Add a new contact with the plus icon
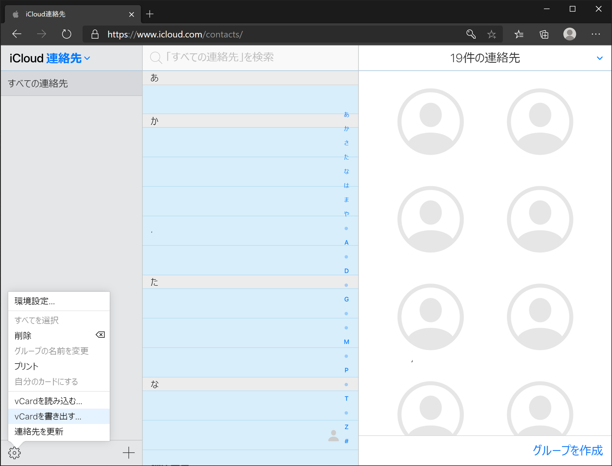612x466 pixels. click(x=128, y=453)
